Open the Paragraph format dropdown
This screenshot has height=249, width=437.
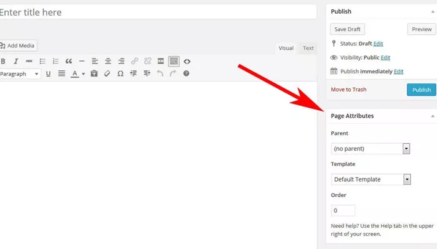[x=19, y=74]
